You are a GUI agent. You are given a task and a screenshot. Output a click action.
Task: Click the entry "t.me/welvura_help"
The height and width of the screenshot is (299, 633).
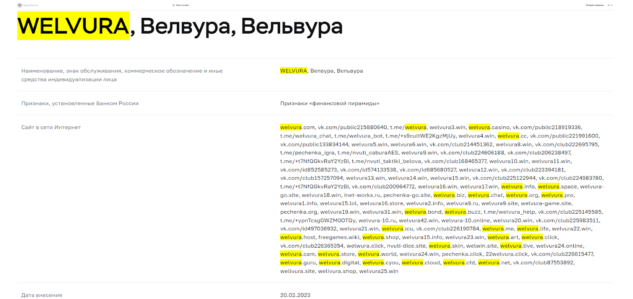[x=509, y=212]
